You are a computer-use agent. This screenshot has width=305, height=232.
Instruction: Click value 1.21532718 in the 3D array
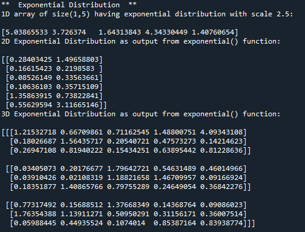[35, 132]
